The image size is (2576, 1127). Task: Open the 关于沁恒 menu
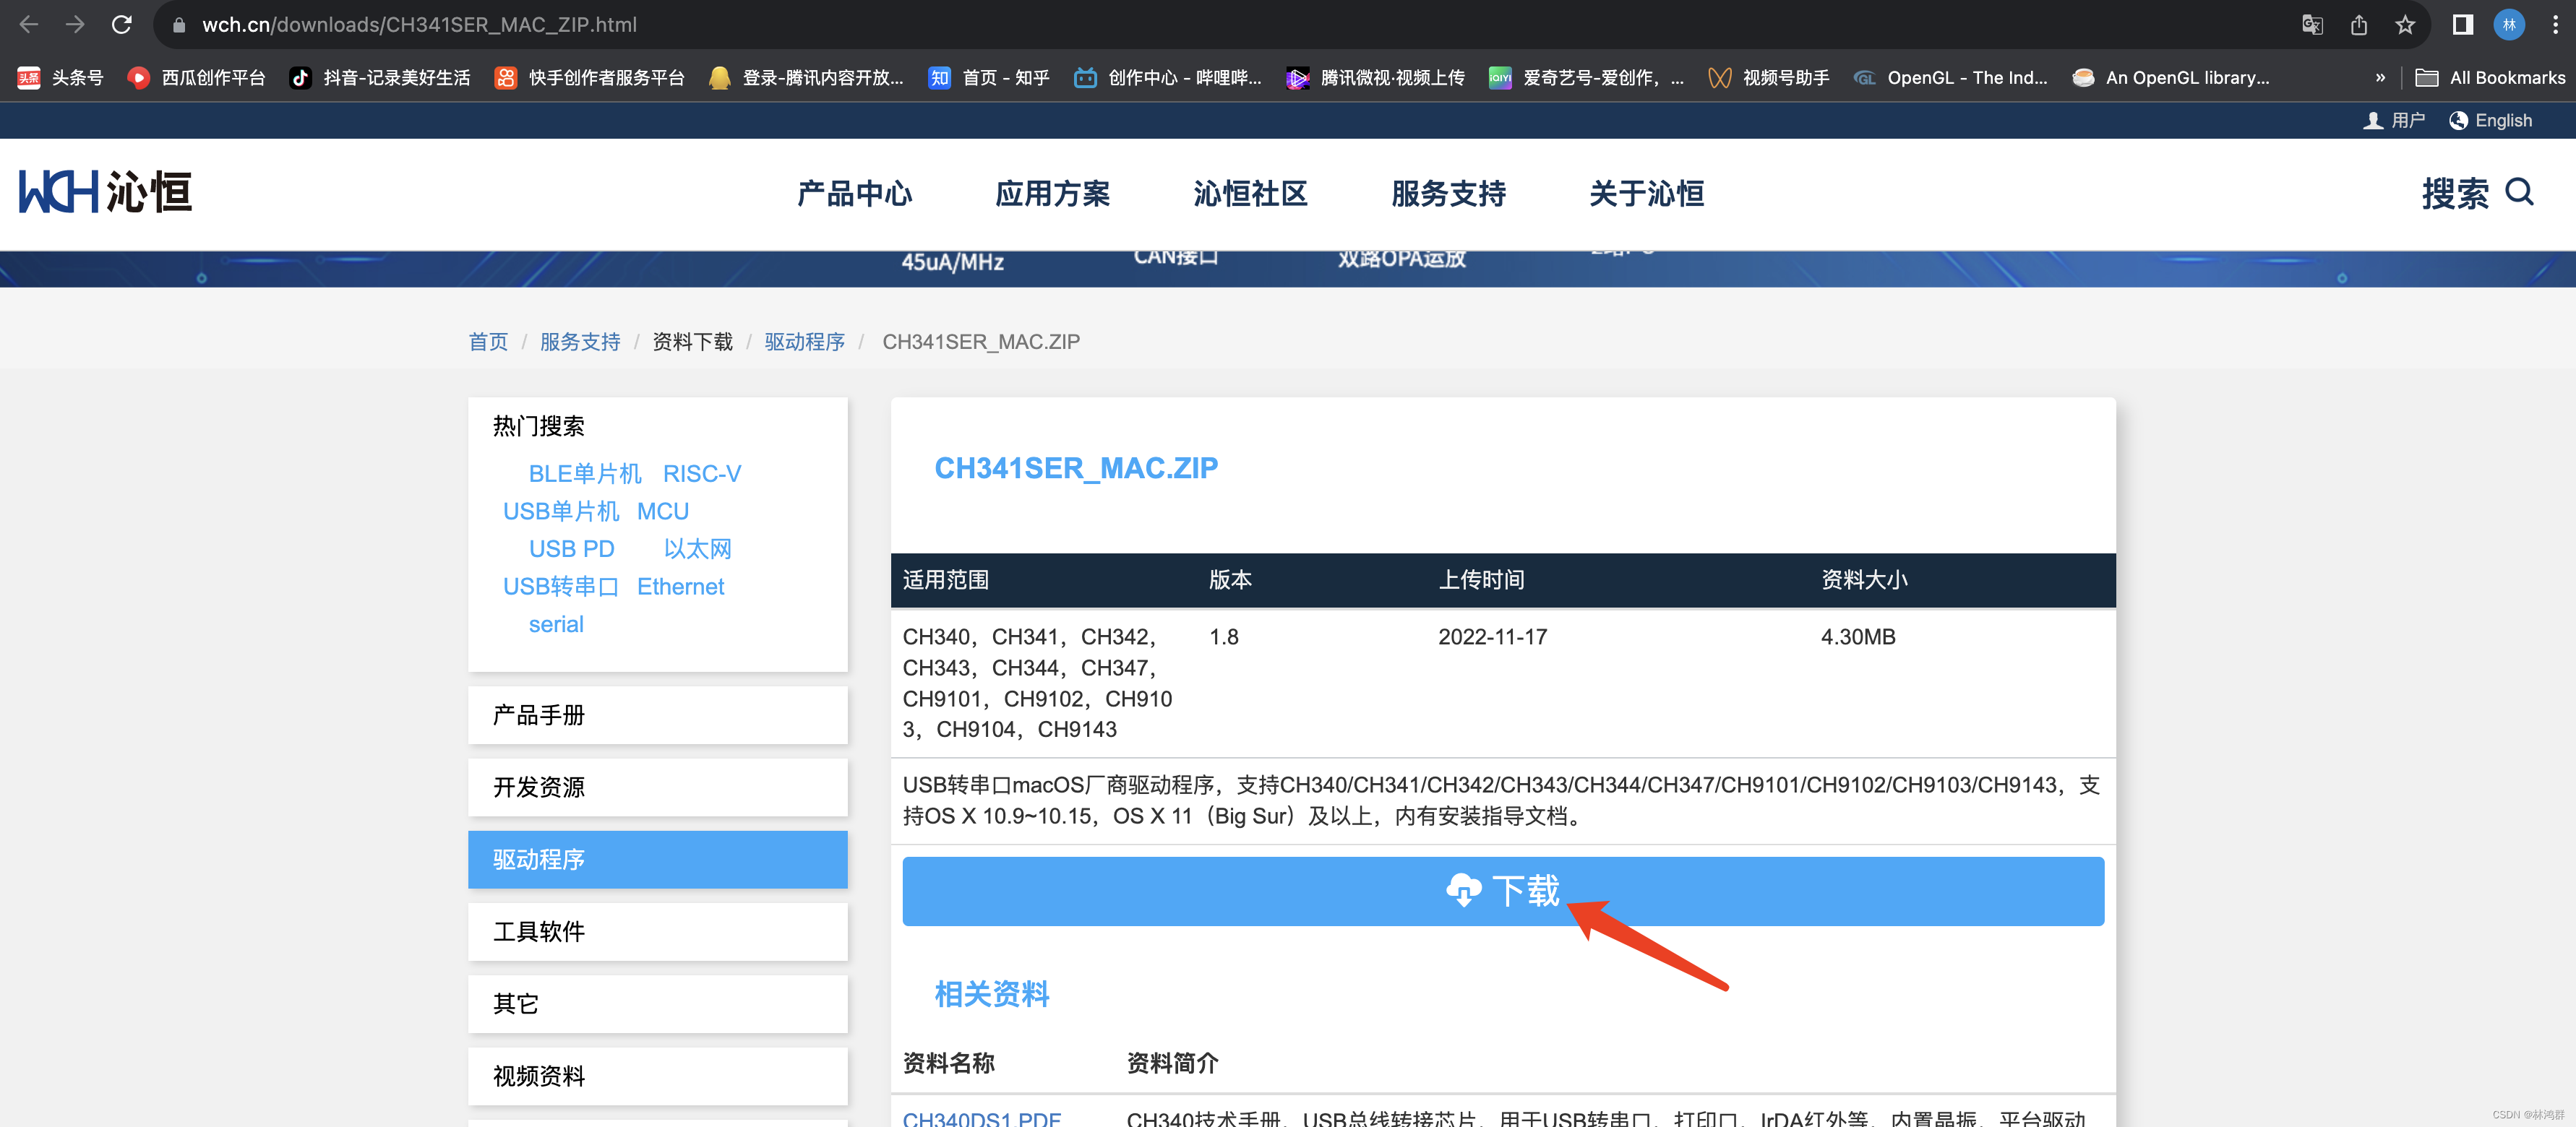[x=1646, y=194]
